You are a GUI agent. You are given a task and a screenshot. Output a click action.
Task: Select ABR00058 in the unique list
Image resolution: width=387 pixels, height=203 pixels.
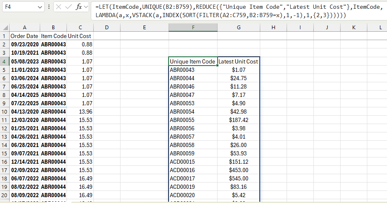[193, 145]
